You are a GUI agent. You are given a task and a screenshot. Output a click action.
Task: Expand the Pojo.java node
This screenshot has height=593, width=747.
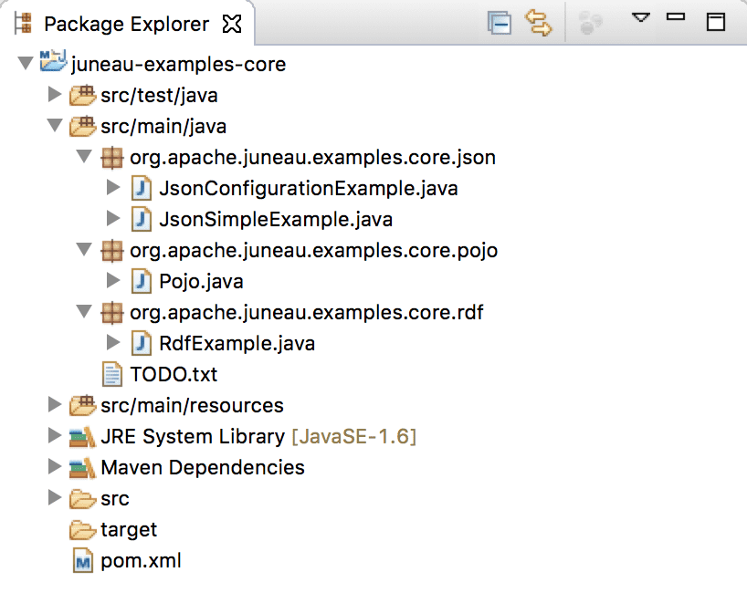(113, 280)
